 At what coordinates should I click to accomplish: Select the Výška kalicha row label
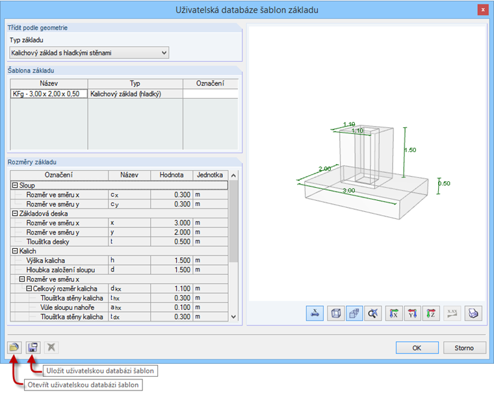point(45,261)
